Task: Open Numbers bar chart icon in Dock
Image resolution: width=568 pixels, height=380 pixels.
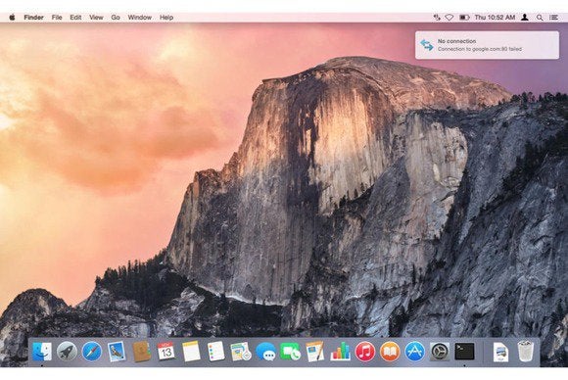Action: coord(340,352)
